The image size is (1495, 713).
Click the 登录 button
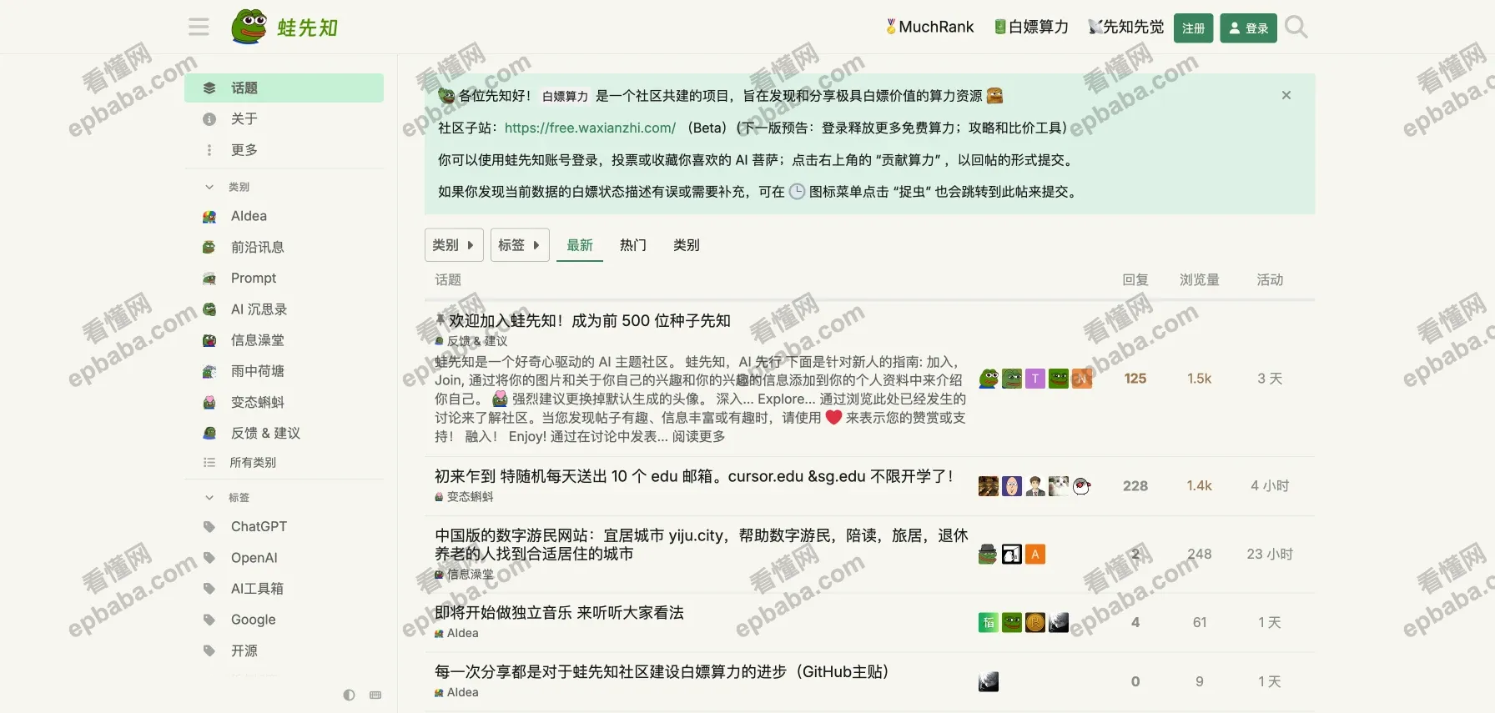pyautogui.click(x=1248, y=28)
